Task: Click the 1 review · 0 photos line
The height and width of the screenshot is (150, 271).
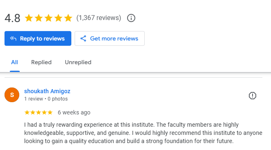Action: click(46, 99)
